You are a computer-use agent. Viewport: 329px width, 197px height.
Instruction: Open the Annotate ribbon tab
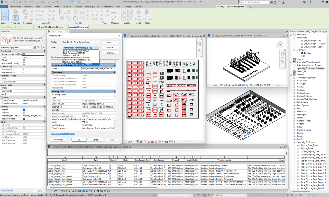(x=67, y=7)
